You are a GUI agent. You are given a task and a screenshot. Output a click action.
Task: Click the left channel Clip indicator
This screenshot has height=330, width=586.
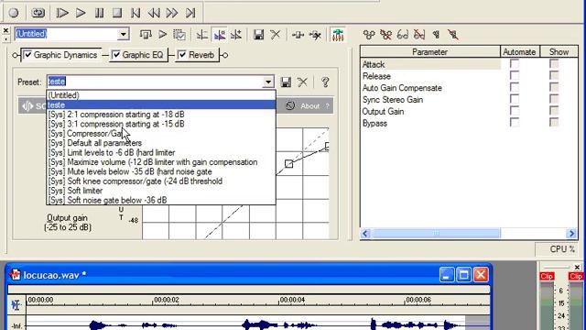[547, 276]
